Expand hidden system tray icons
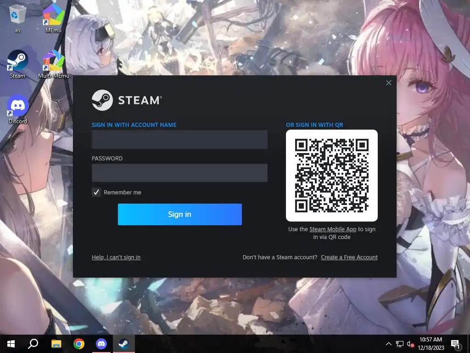The width and height of the screenshot is (470, 353). click(388, 344)
